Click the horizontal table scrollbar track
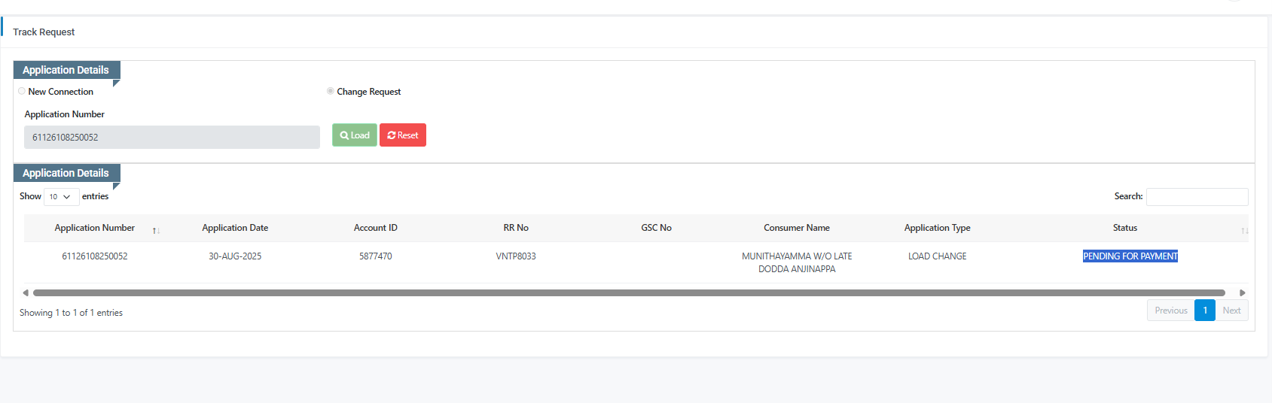1272x403 pixels. (x=629, y=292)
